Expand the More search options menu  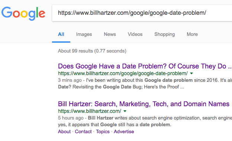[x=192, y=34]
